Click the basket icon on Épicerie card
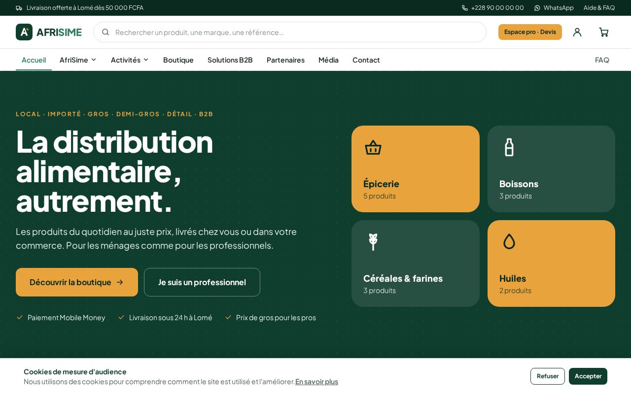Screen dimensions: 631x394 373,147
